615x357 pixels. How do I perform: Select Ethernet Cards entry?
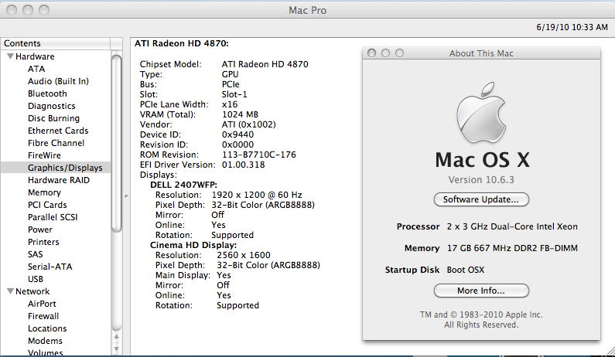(58, 131)
